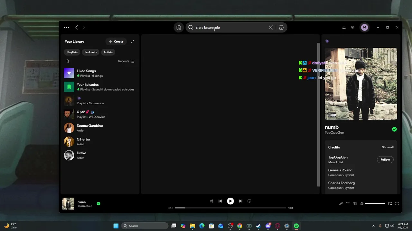Image resolution: width=412 pixels, height=231 pixels.
Task: Skip to the previous track
Action: 220,201
